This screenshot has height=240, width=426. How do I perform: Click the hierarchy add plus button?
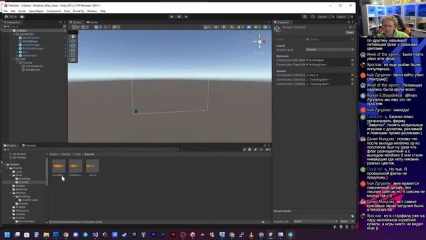pyautogui.click(x=6, y=27)
